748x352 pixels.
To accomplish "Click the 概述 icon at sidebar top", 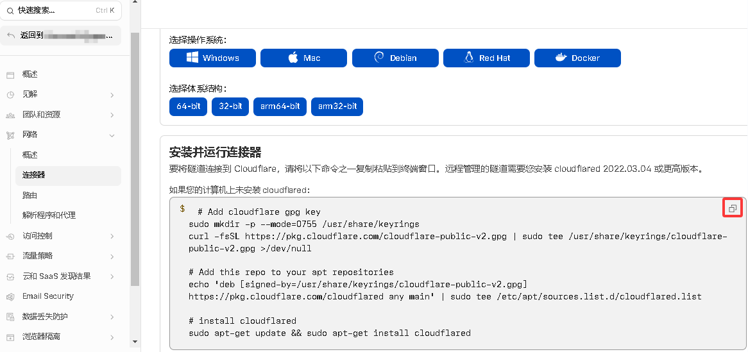I will [x=10, y=74].
